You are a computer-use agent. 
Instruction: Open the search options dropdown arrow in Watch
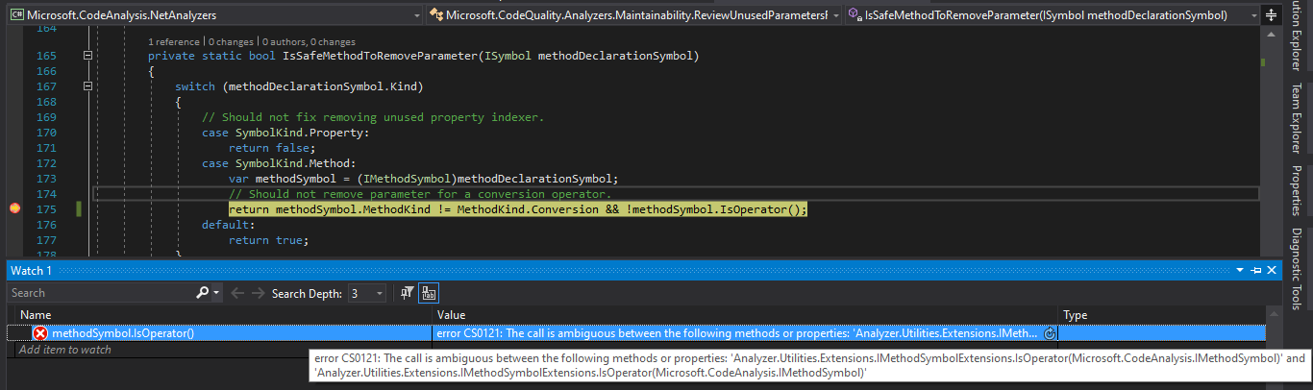[216, 293]
